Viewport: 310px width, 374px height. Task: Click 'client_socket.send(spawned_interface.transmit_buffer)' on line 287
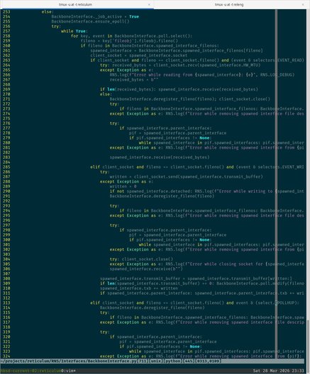pyautogui.click(x=198, y=177)
